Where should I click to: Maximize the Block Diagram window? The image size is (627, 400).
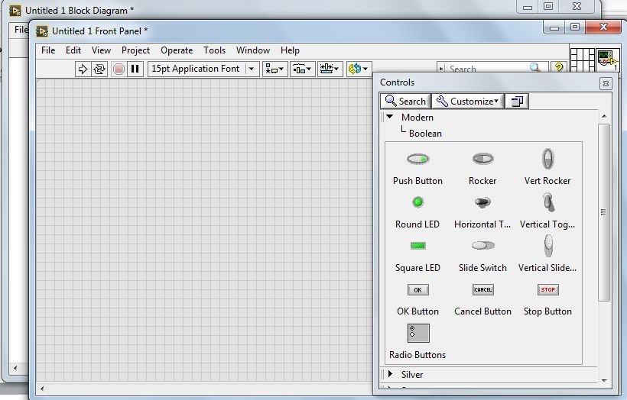tap(548, 6)
